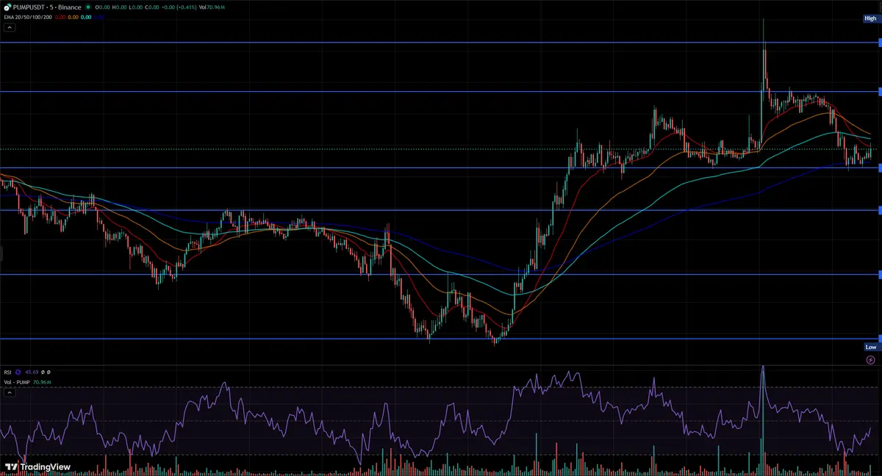Image resolution: width=882 pixels, height=476 pixels.
Task: Click the RSI value 45.69
Action: pos(32,372)
